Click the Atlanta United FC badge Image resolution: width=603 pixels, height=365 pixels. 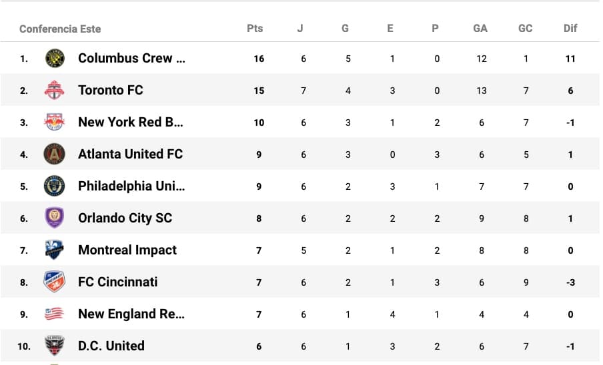54,154
